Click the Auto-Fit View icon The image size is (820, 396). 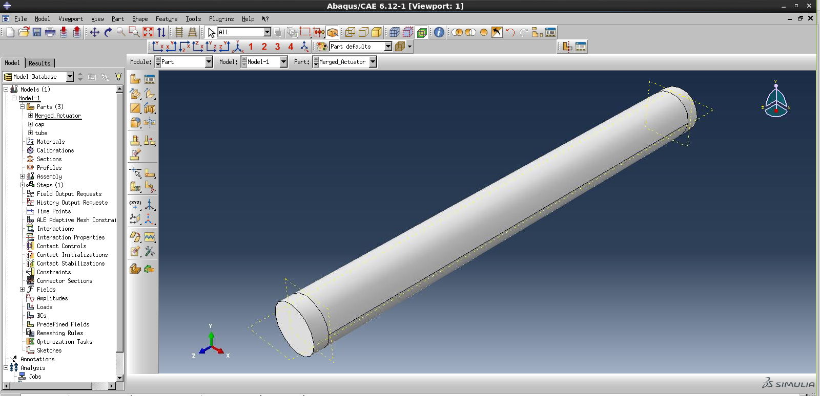pos(148,32)
